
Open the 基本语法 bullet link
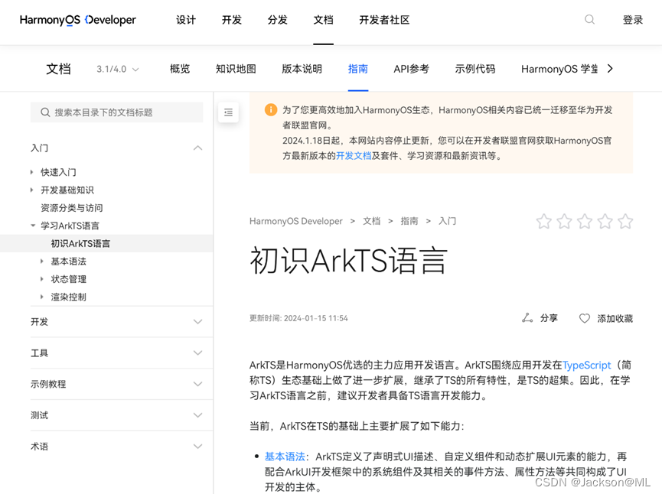tap(285, 457)
